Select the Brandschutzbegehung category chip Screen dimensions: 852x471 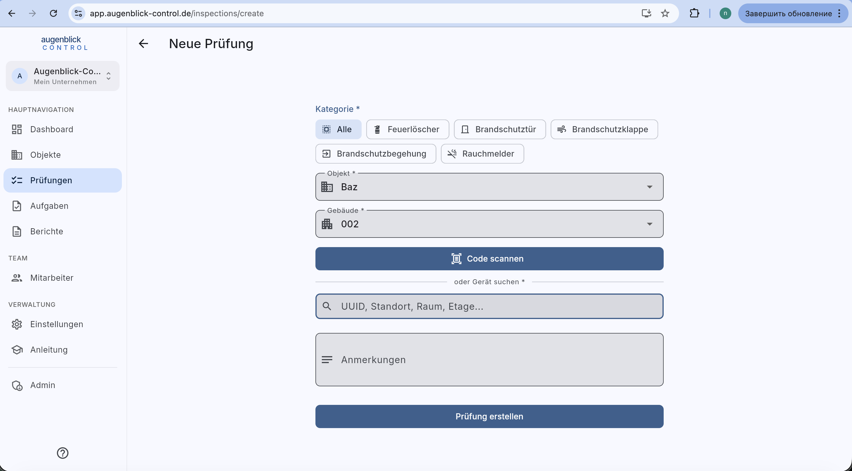(376, 154)
